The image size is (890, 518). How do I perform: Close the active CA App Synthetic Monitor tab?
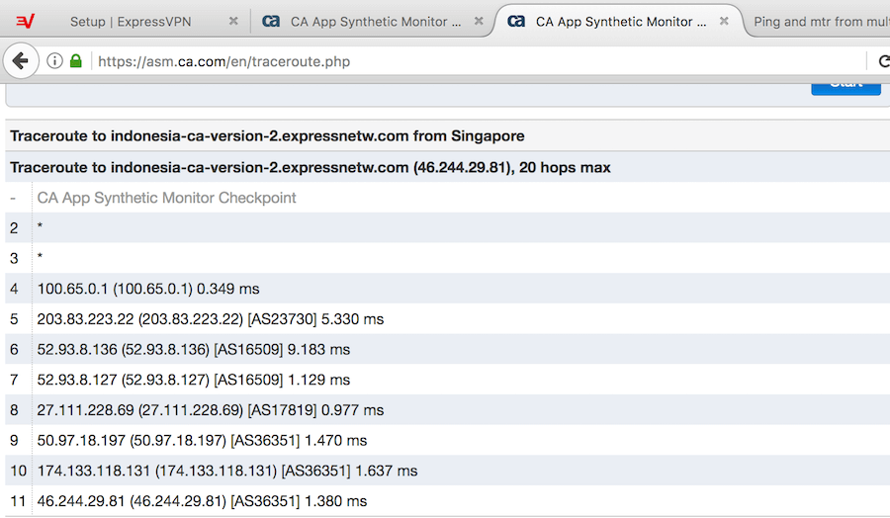coord(724,21)
